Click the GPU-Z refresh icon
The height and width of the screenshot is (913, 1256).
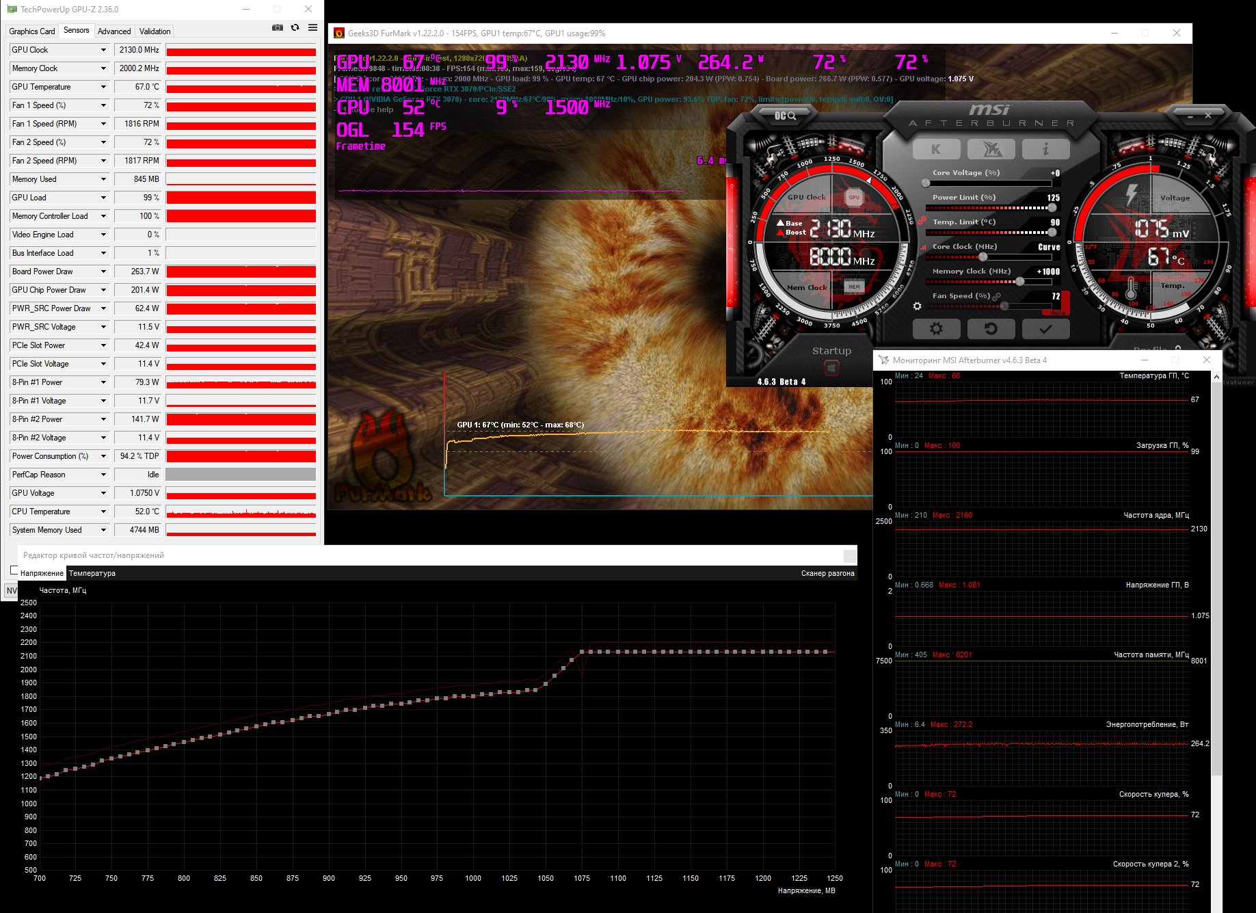click(x=295, y=27)
